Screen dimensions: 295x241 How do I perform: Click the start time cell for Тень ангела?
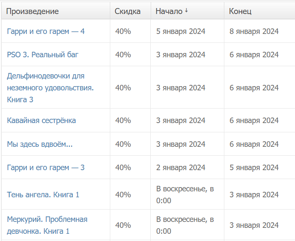(184, 195)
